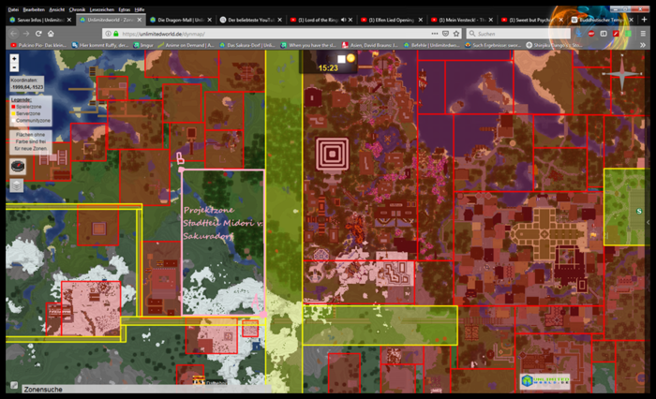The height and width of the screenshot is (399, 656).
Task: Open the Anime on Demand bookmark
Action: 186,45
